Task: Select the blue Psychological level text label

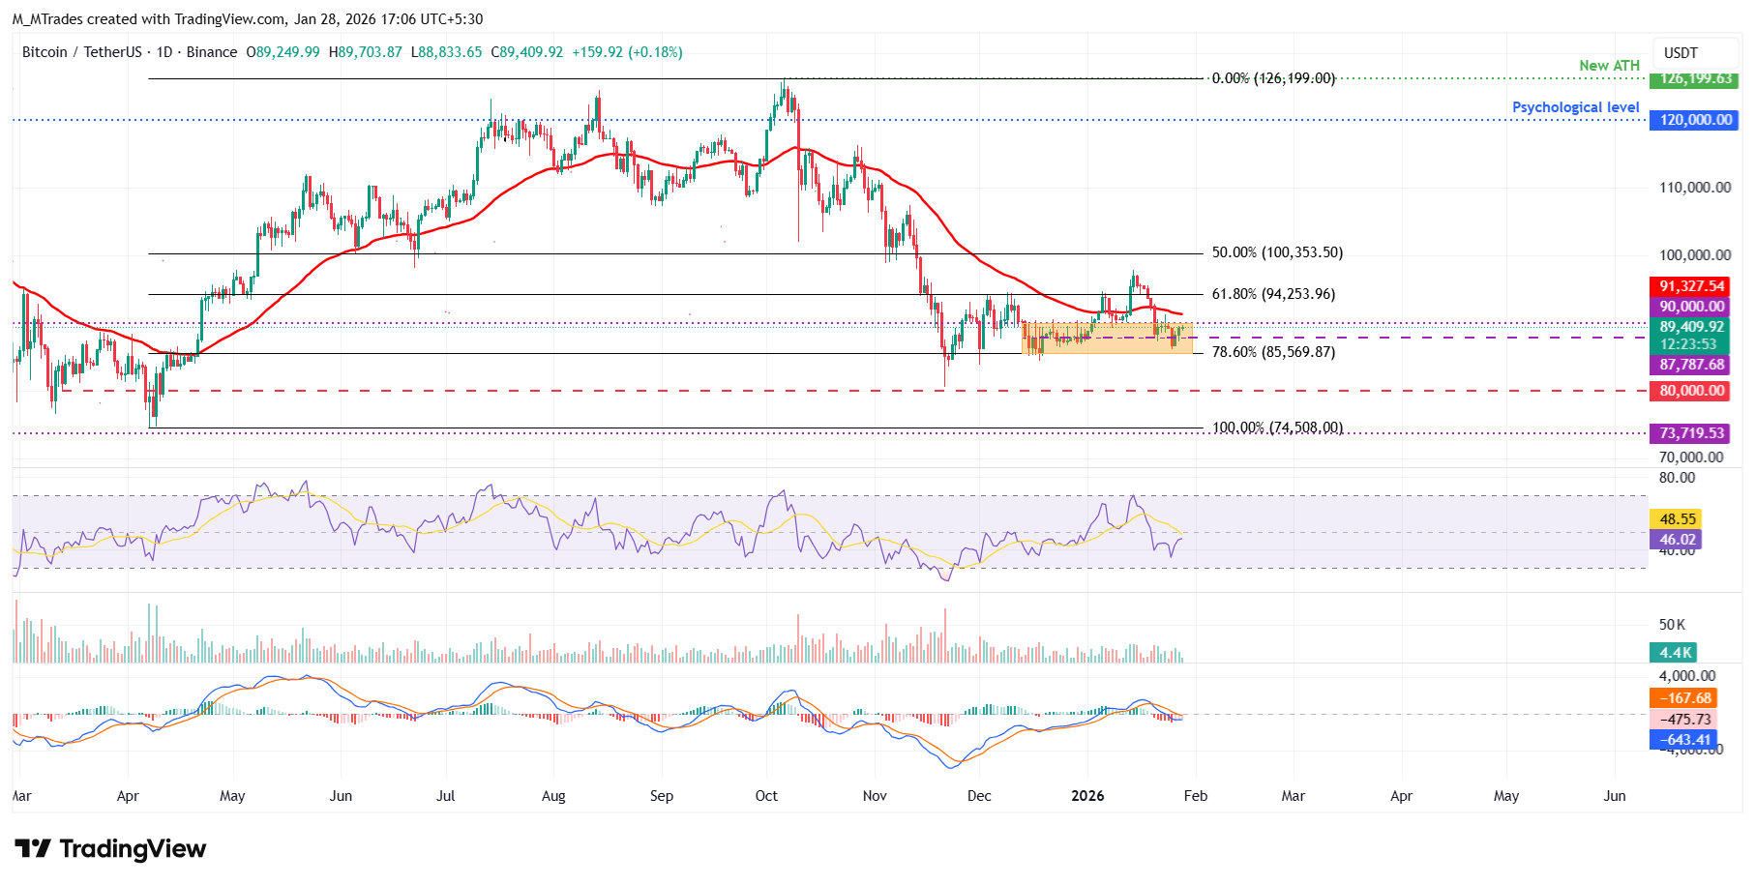Action: pyautogui.click(x=1575, y=107)
